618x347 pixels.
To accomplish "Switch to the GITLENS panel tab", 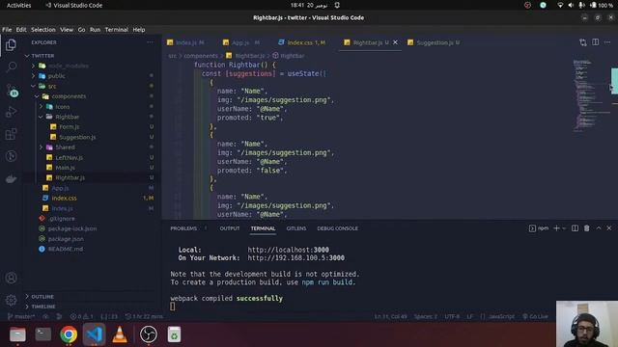I will [x=296, y=228].
